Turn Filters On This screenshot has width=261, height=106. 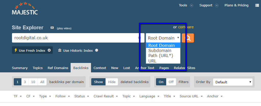tap(161, 82)
